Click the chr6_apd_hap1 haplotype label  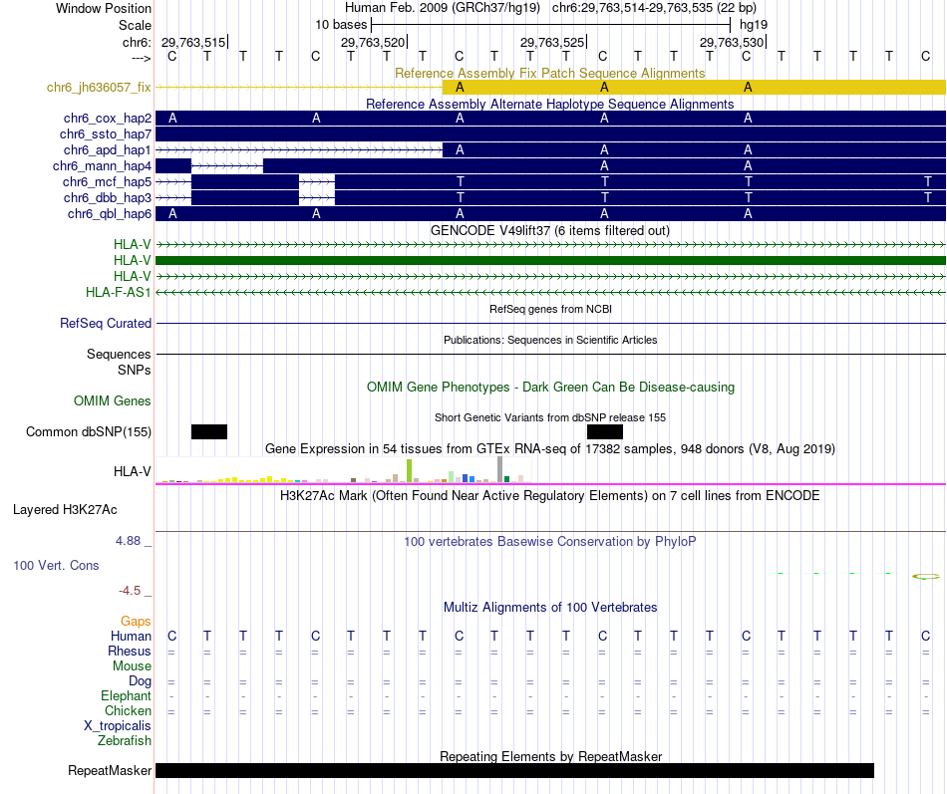(107, 149)
